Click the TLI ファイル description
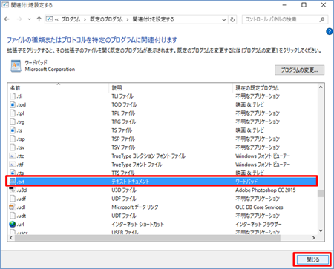The width and height of the screenshot is (334, 269). (122, 96)
